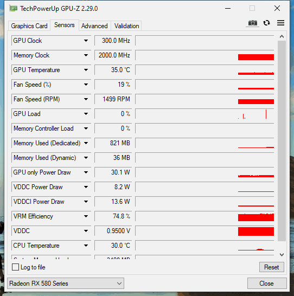Enable the Log to file checkbox
The width and height of the screenshot is (294, 296).
click(x=15, y=267)
